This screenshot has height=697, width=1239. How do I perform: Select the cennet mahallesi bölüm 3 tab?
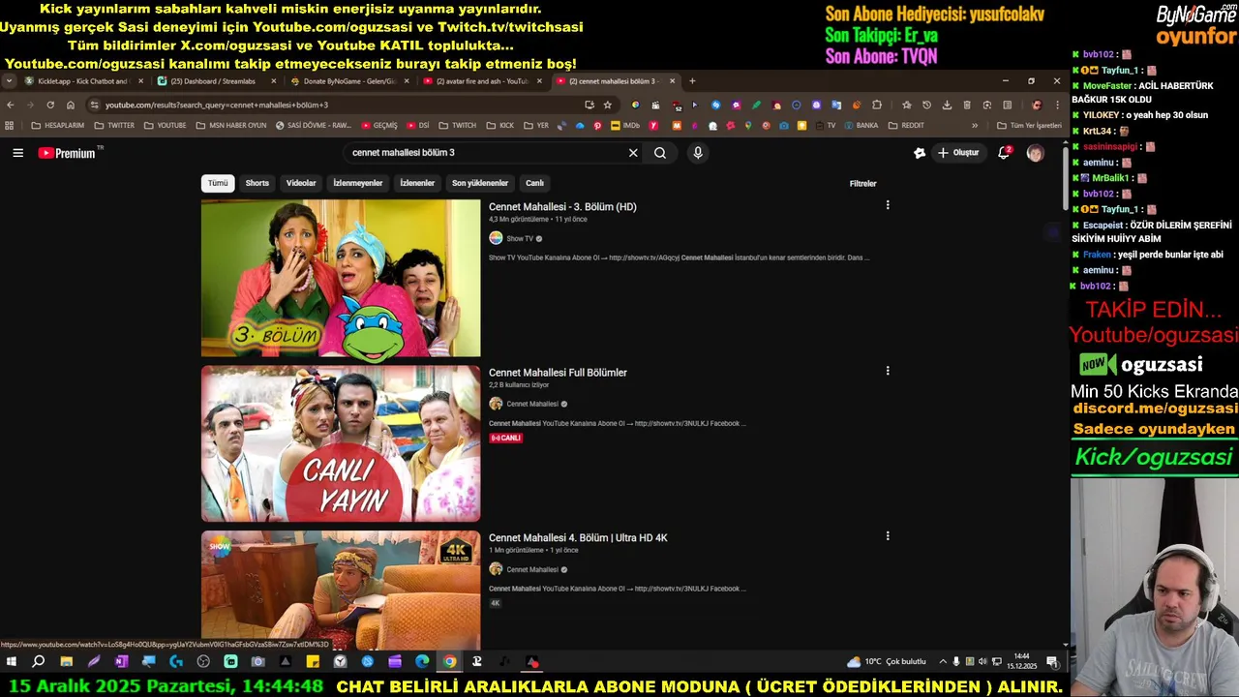[616, 81]
